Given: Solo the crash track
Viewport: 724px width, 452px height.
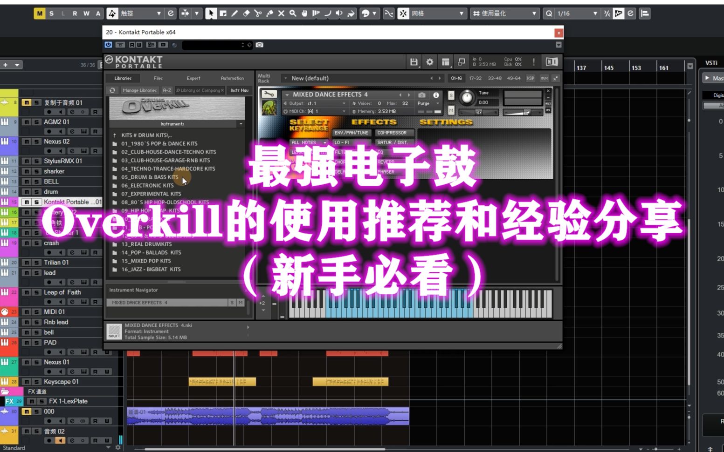Looking at the screenshot, I should click(x=36, y=243).
